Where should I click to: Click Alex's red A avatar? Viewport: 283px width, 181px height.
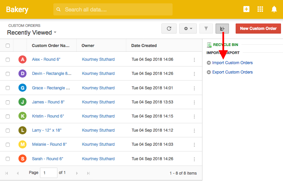[22, 59]
